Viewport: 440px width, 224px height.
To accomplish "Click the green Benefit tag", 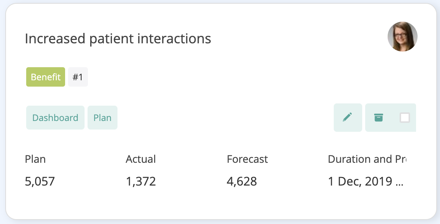I will click(x=46, y=77).
